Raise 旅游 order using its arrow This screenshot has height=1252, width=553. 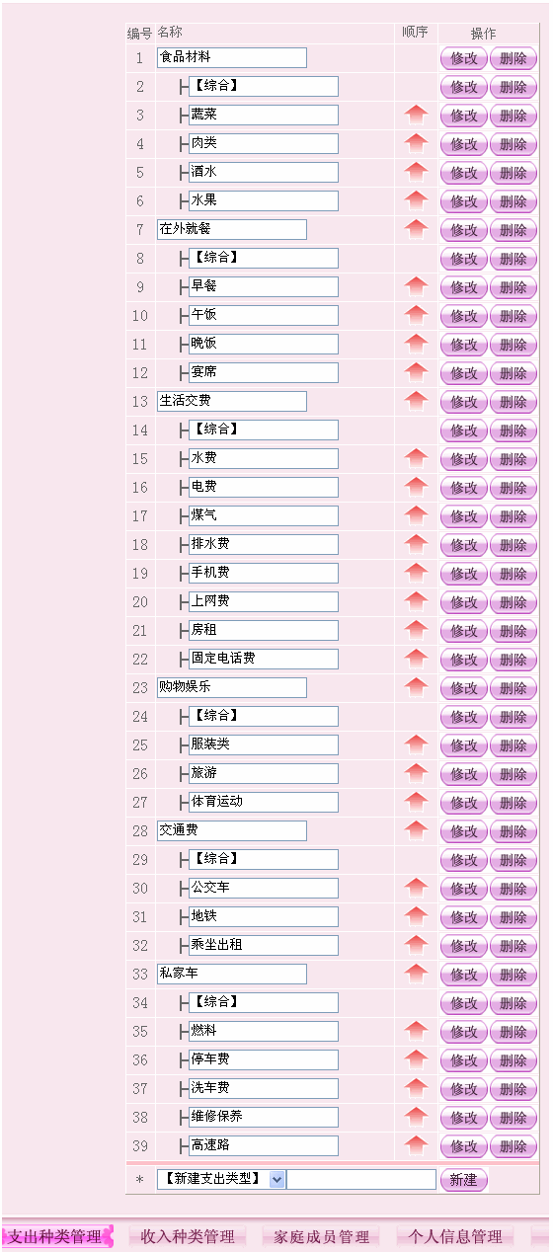click(x=416, y=773)
